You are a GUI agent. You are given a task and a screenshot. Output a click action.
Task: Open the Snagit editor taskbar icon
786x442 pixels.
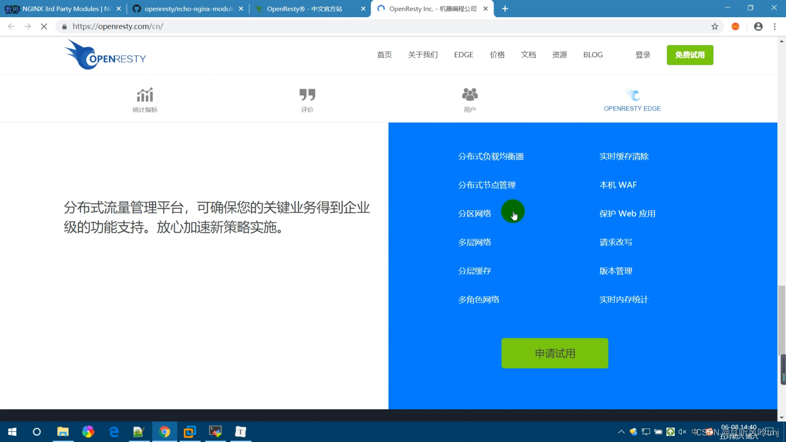(x=138, y=432)
